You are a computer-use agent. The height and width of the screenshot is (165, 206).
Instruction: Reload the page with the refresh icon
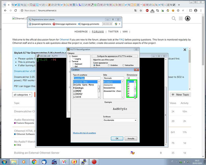[x=15, y=11]
